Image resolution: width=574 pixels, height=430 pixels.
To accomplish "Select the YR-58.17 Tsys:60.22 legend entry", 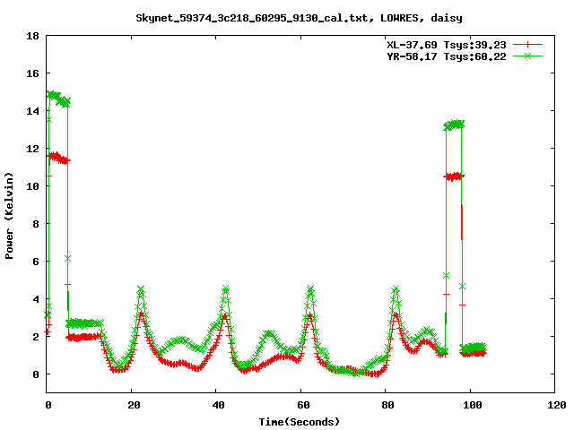I will point(447,56).
